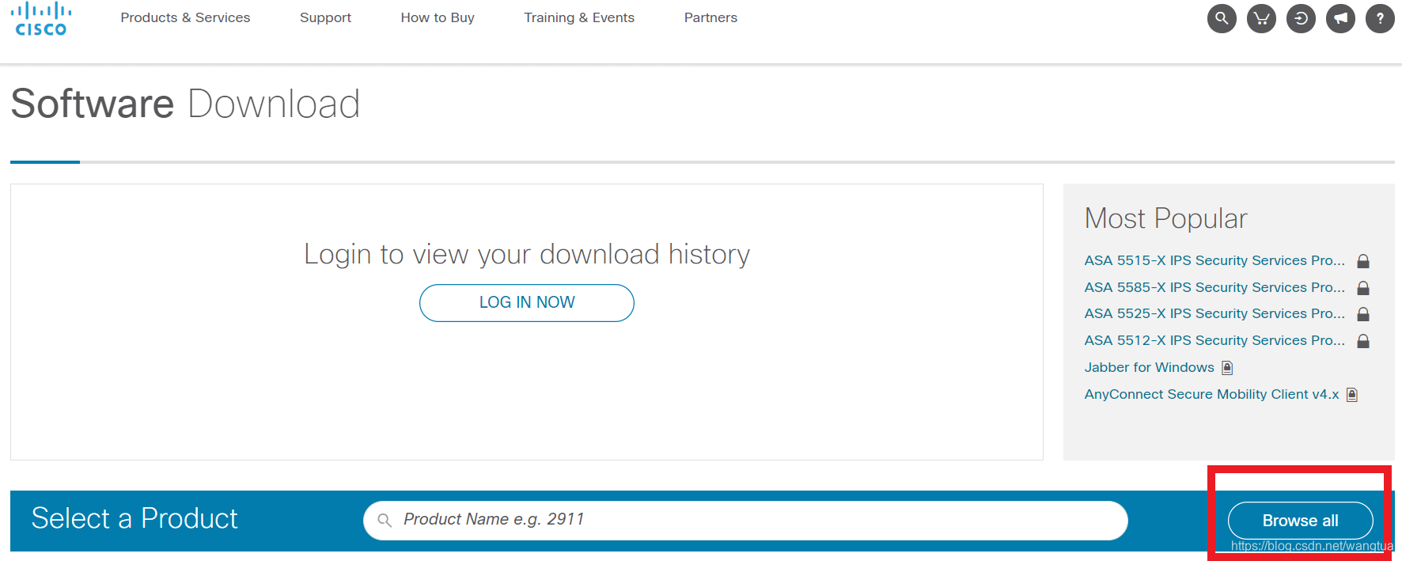This screenshot has height=561, width=1402.
Task: Click the login arrow icon in header
Action: pos(1301,18)
